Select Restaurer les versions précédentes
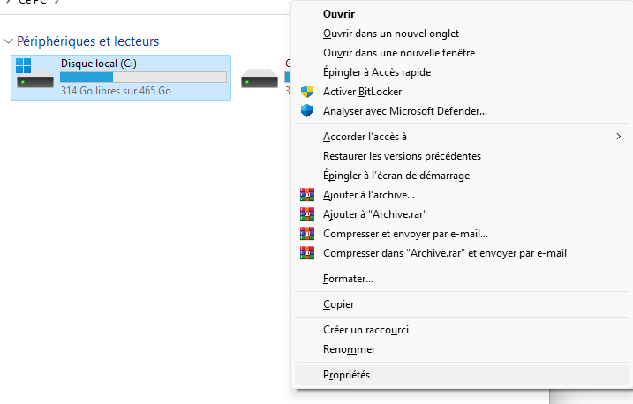This screenshot has height=404, width=633. [x=462, y=156]
